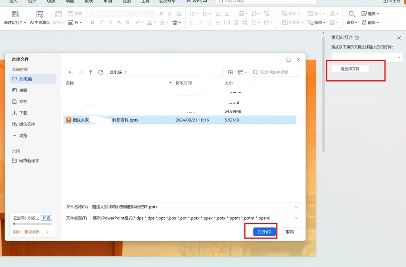Select 微信文件 in dialog sidebar
Viewport: 406px width, 267px height.
point(33,124)
